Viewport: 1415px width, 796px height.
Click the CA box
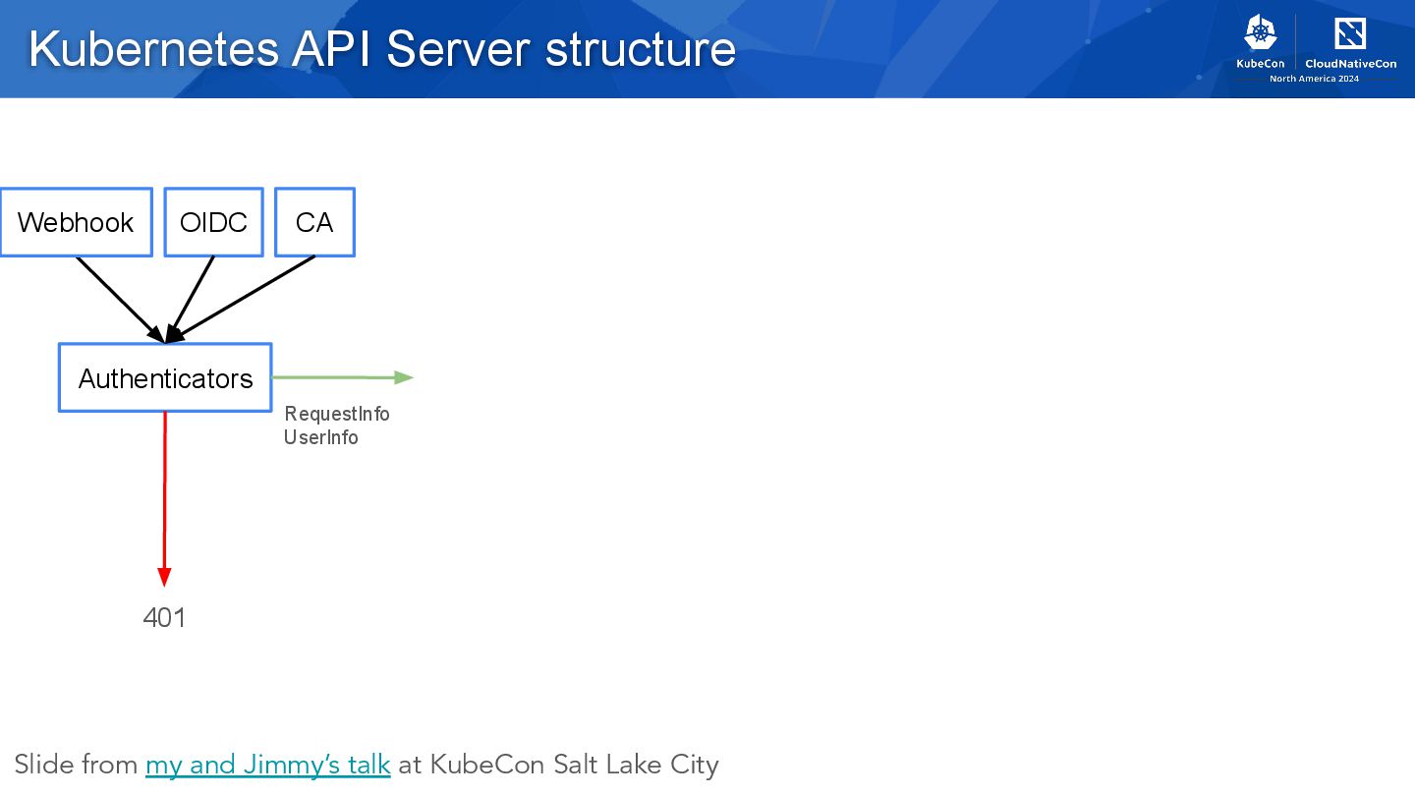pos(314,222)
